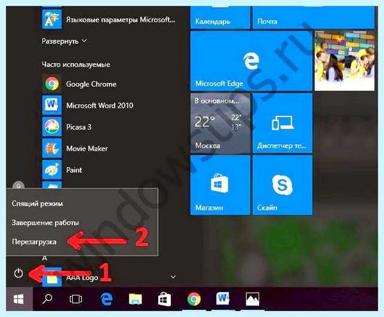Viewport: 384px width, 317px height.
Task: Launch Chrome from the taskbar
Action: click(194, 299)
